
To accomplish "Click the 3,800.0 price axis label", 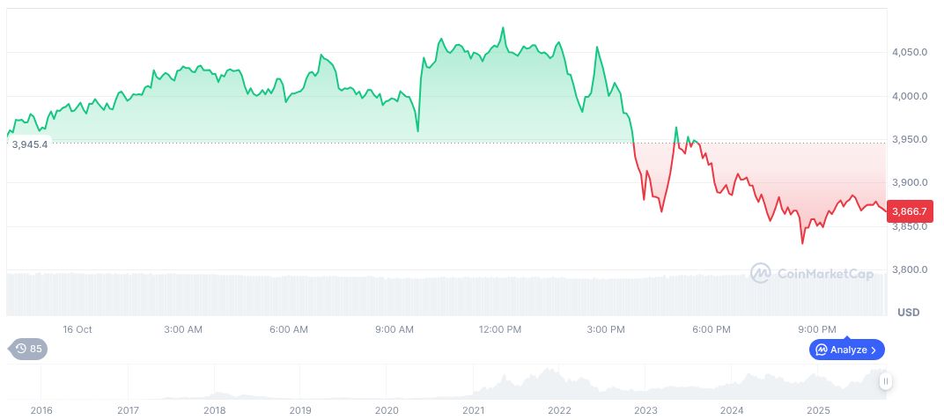I will coord(909,269).
